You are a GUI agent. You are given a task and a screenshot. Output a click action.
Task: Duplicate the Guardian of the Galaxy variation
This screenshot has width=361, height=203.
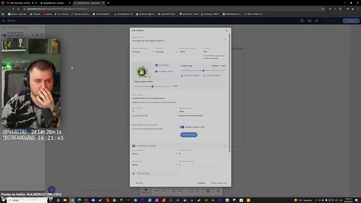(42, 35)
